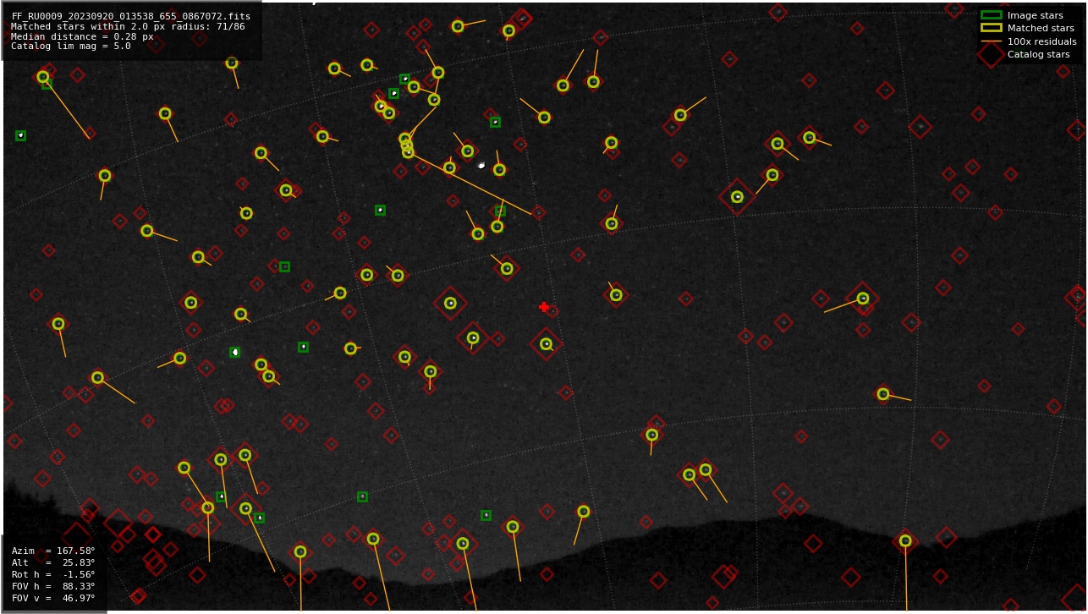Click the 'Matched stars' legend label
This screenshot has width=1088, height=614.
click(1041, 28)
